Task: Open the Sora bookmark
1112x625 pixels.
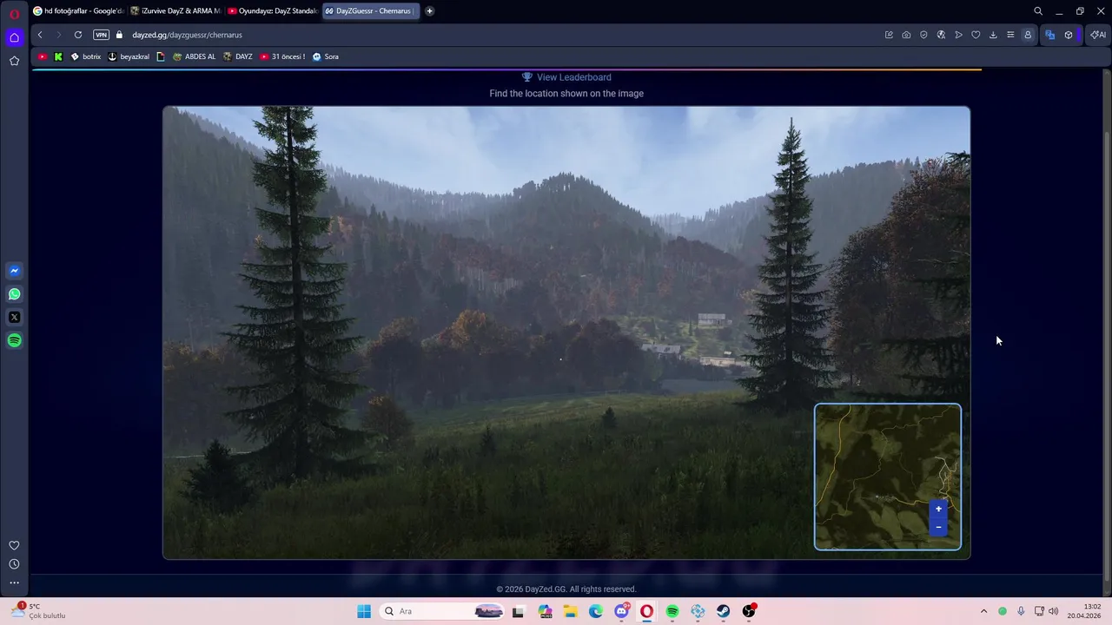Action: 326,56
